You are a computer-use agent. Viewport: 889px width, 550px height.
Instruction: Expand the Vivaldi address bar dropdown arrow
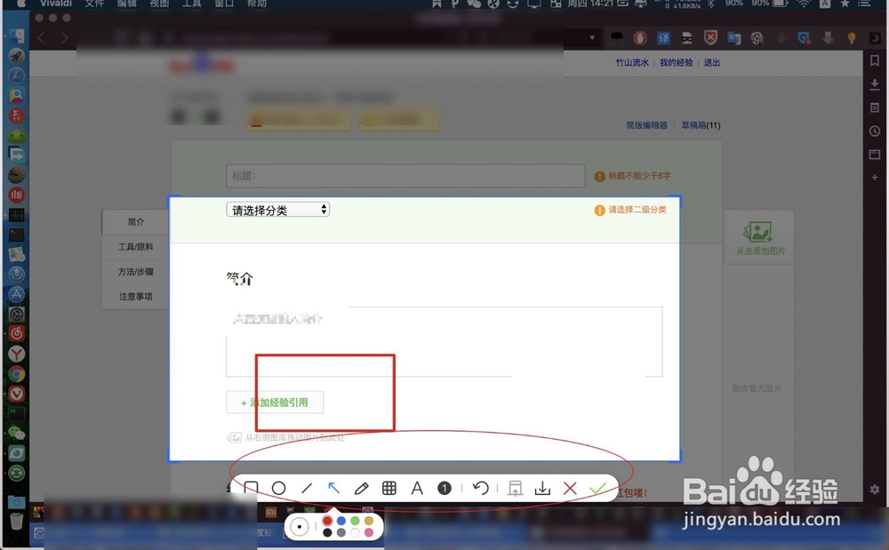[x=592, y=38]
